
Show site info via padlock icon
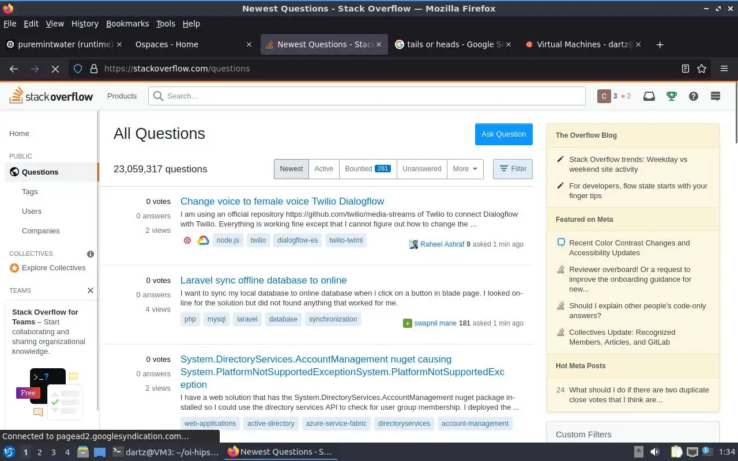[94, 69]
